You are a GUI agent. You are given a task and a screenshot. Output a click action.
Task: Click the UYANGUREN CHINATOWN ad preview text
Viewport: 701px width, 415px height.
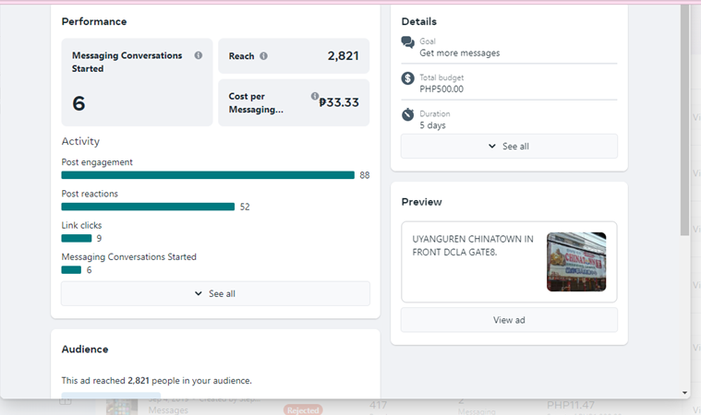pos(473,246)
